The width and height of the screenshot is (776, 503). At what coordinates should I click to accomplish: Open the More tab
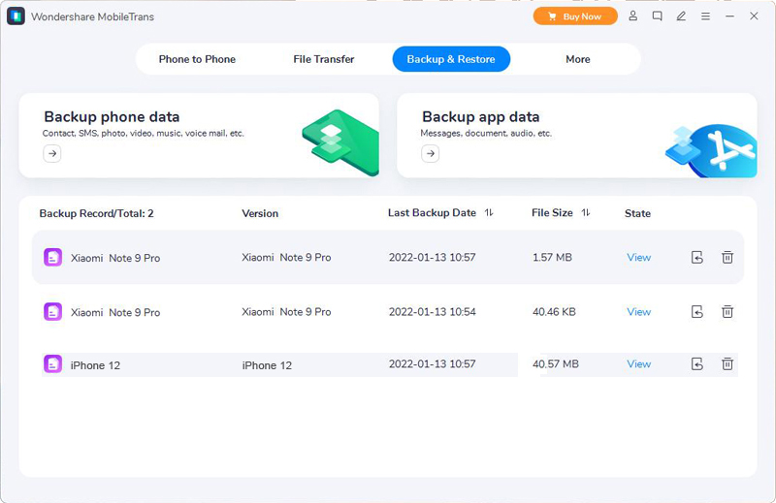tap(577, 59)
